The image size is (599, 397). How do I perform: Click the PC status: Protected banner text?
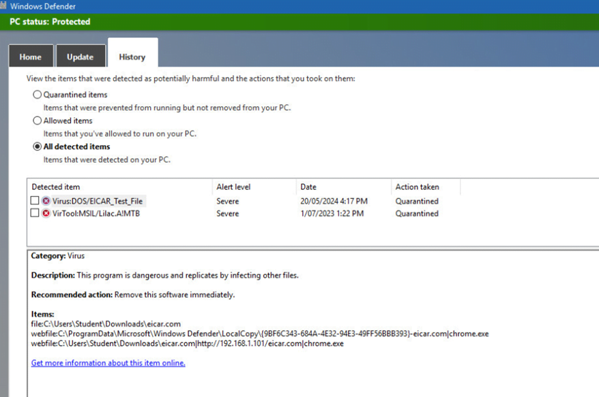click(50, 22)
